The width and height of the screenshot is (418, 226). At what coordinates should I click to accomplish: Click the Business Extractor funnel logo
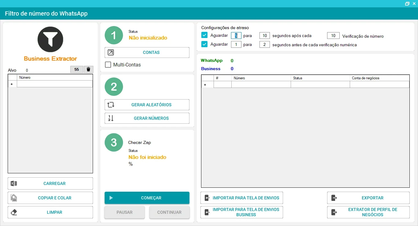pyautogui.click(x=50, y=39)
